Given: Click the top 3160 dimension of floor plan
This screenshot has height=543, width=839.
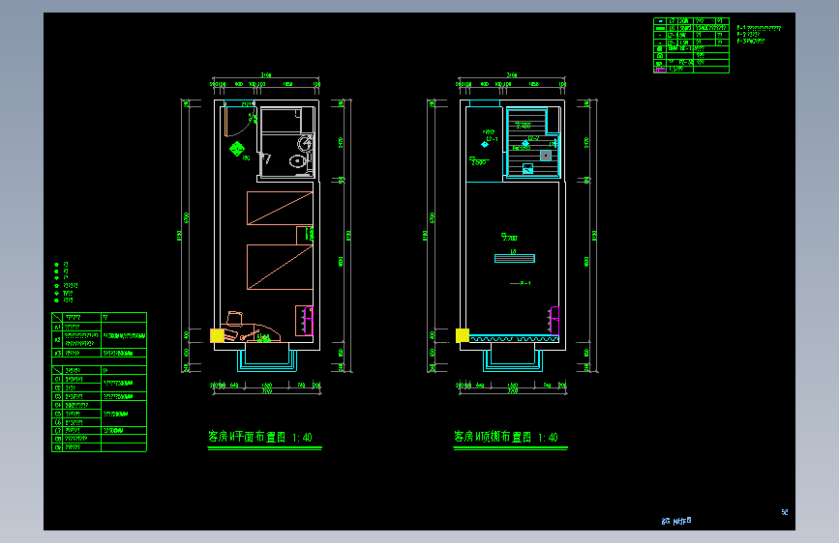Looking at the screenshot, I should 266,74.
